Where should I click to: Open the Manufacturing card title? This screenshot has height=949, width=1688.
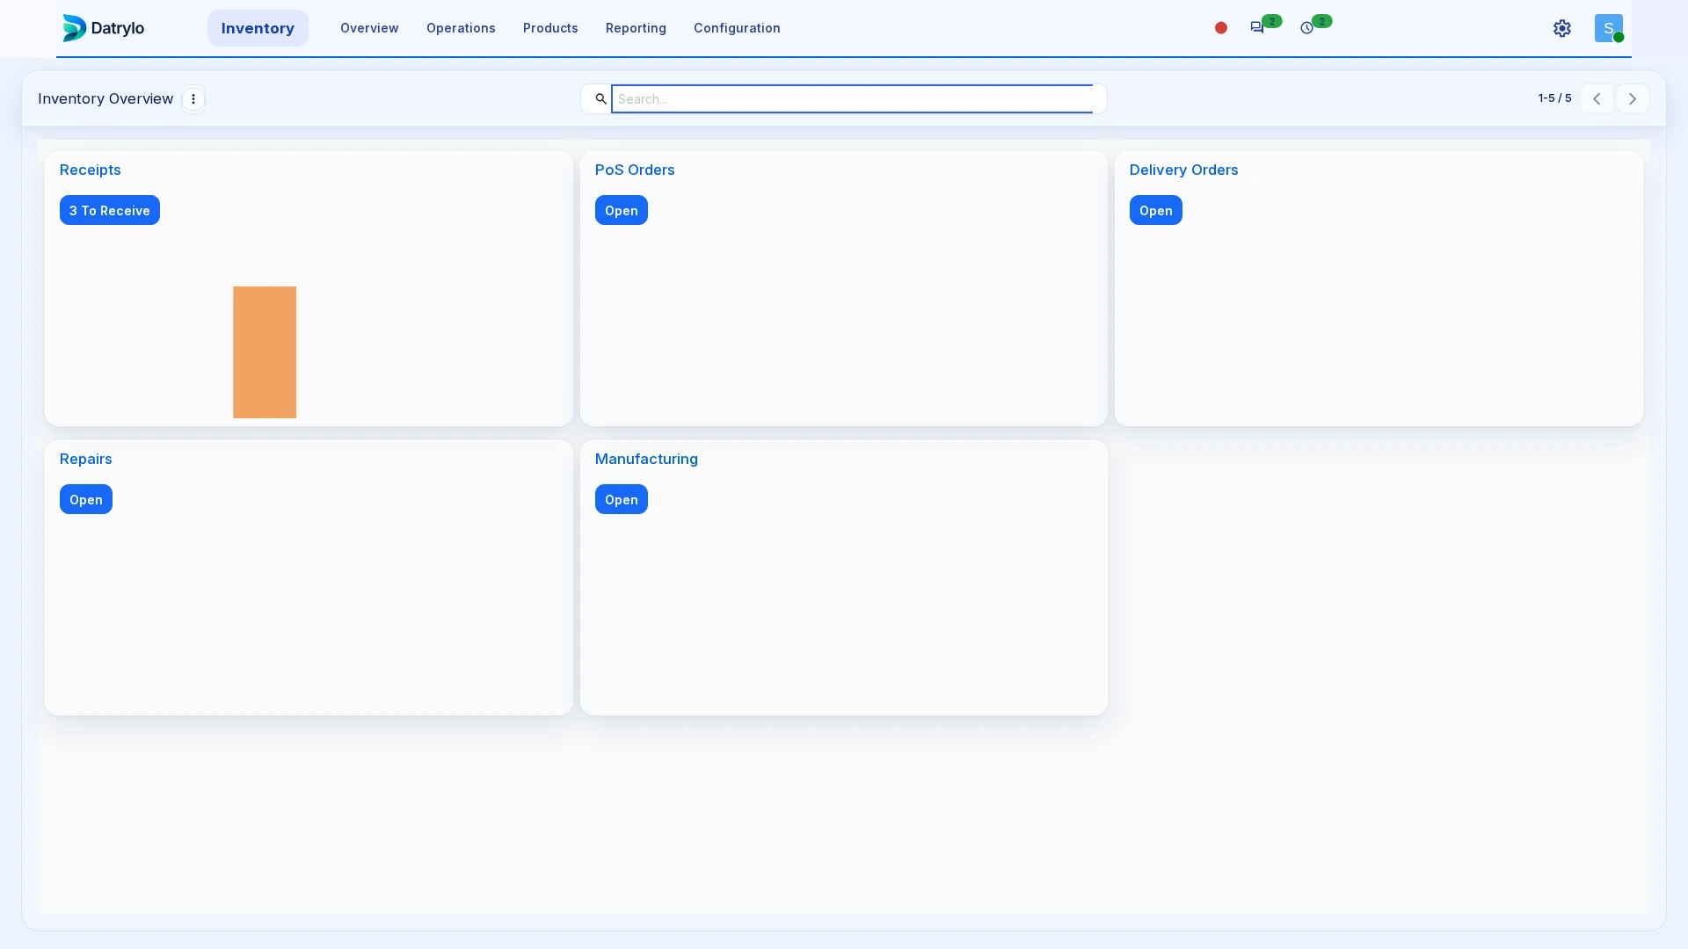click(646, 459)
